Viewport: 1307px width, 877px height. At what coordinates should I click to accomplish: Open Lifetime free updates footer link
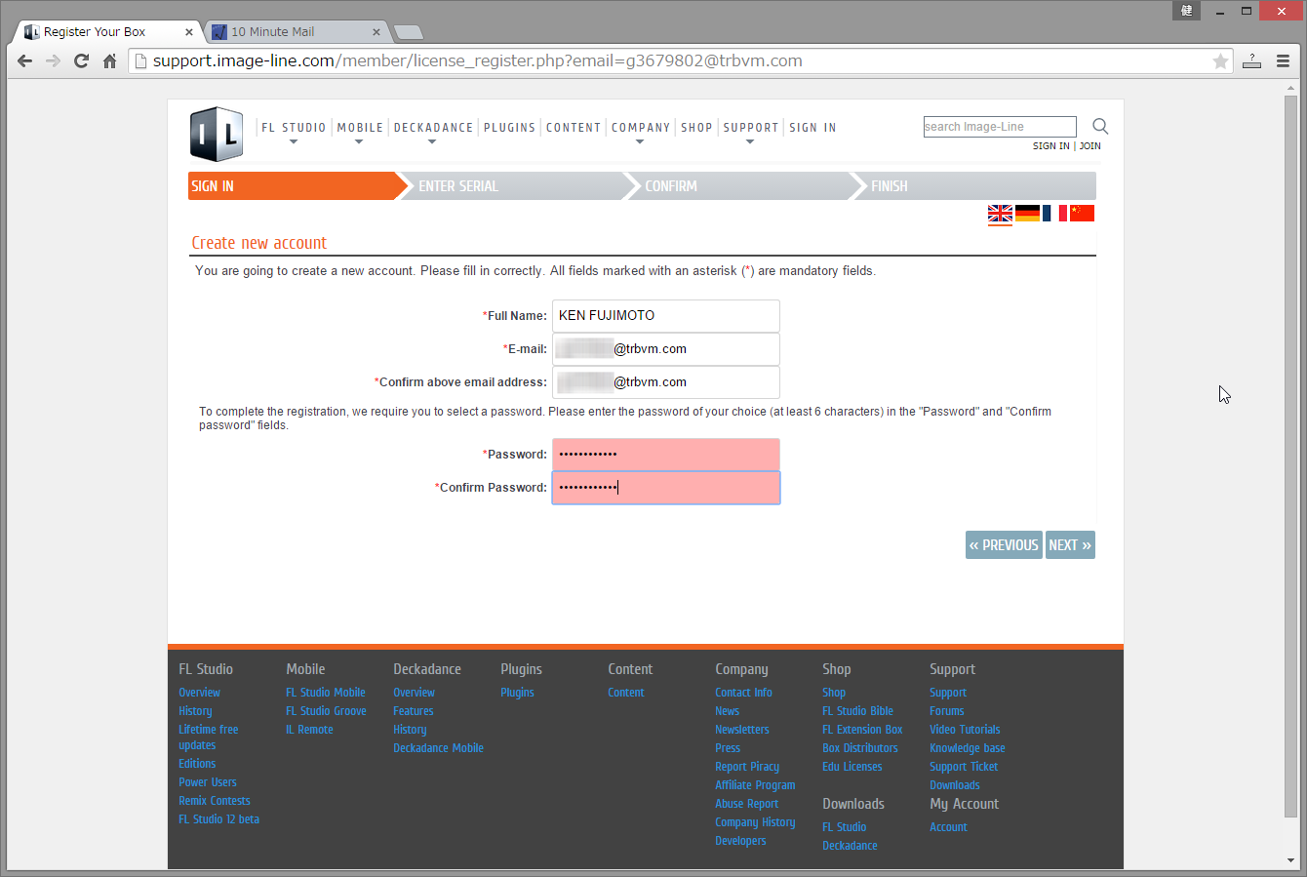tap(208, 737)
